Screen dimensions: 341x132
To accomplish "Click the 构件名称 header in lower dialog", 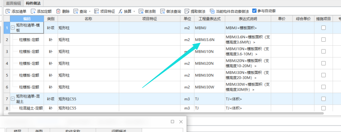I will pyautogui.click(x=73, y=131).
